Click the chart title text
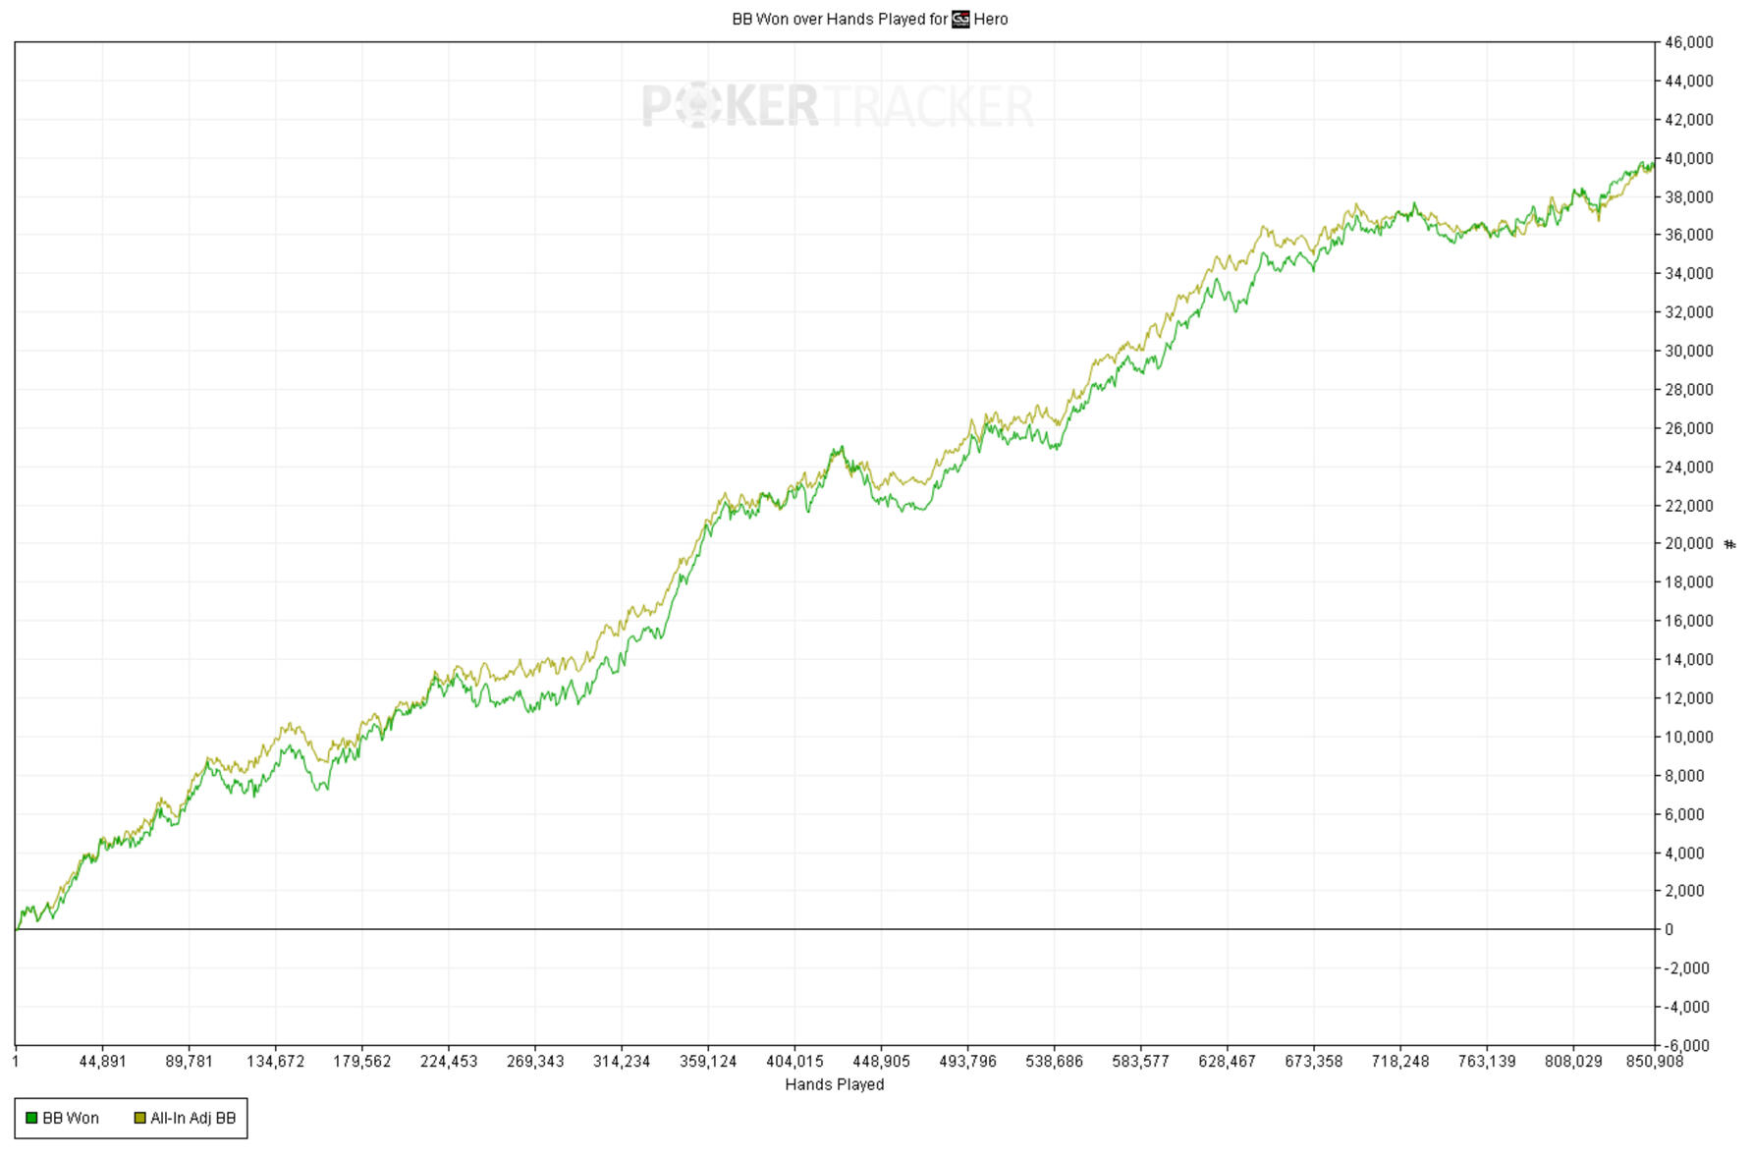The width and height of the screenshot is (1752, 1158). (839, 19)
